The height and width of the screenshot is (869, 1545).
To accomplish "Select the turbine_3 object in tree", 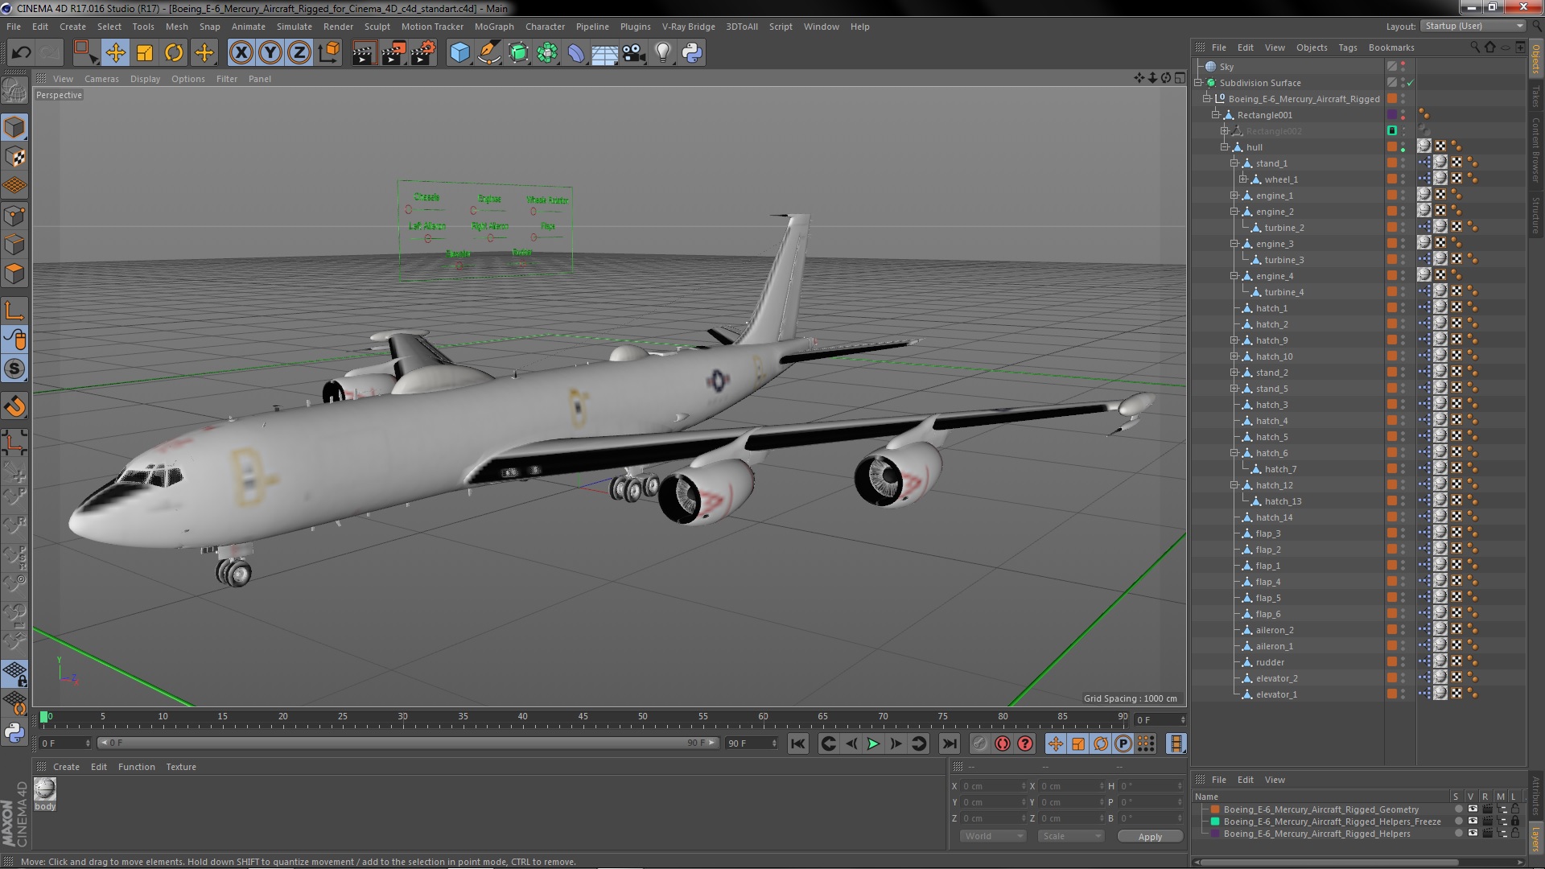I will pos(1283,260).
